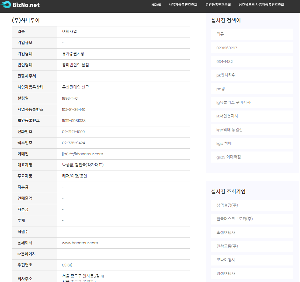The image size is (300, 282).
Task: Open 법인등록번호조회 in the top navigation
Action: coord(218,4)
